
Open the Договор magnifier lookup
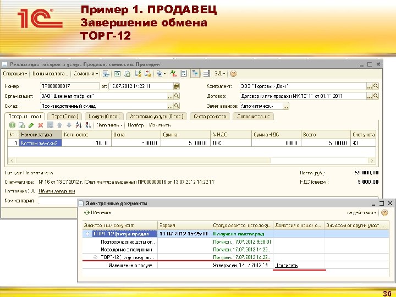pos(376,96)
